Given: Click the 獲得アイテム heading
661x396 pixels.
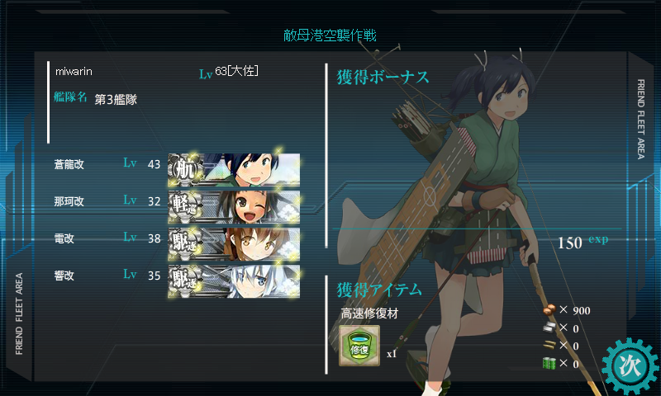Looking at the screenshot, I should coord(379,290).
